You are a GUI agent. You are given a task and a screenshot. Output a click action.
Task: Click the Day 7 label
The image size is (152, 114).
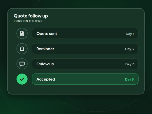(129, 64)
